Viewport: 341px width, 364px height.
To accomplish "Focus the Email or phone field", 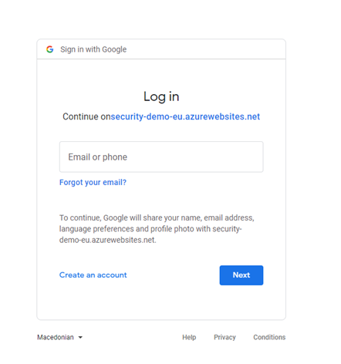I will [x=161, y=157].
